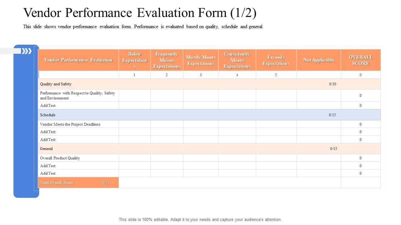Select the Mostly Meets Expectations column header
401x225 pixels.
[x=200, y=60]
